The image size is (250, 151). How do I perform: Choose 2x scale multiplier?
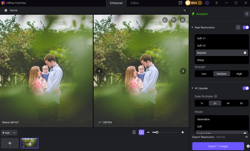click(215, 103)
